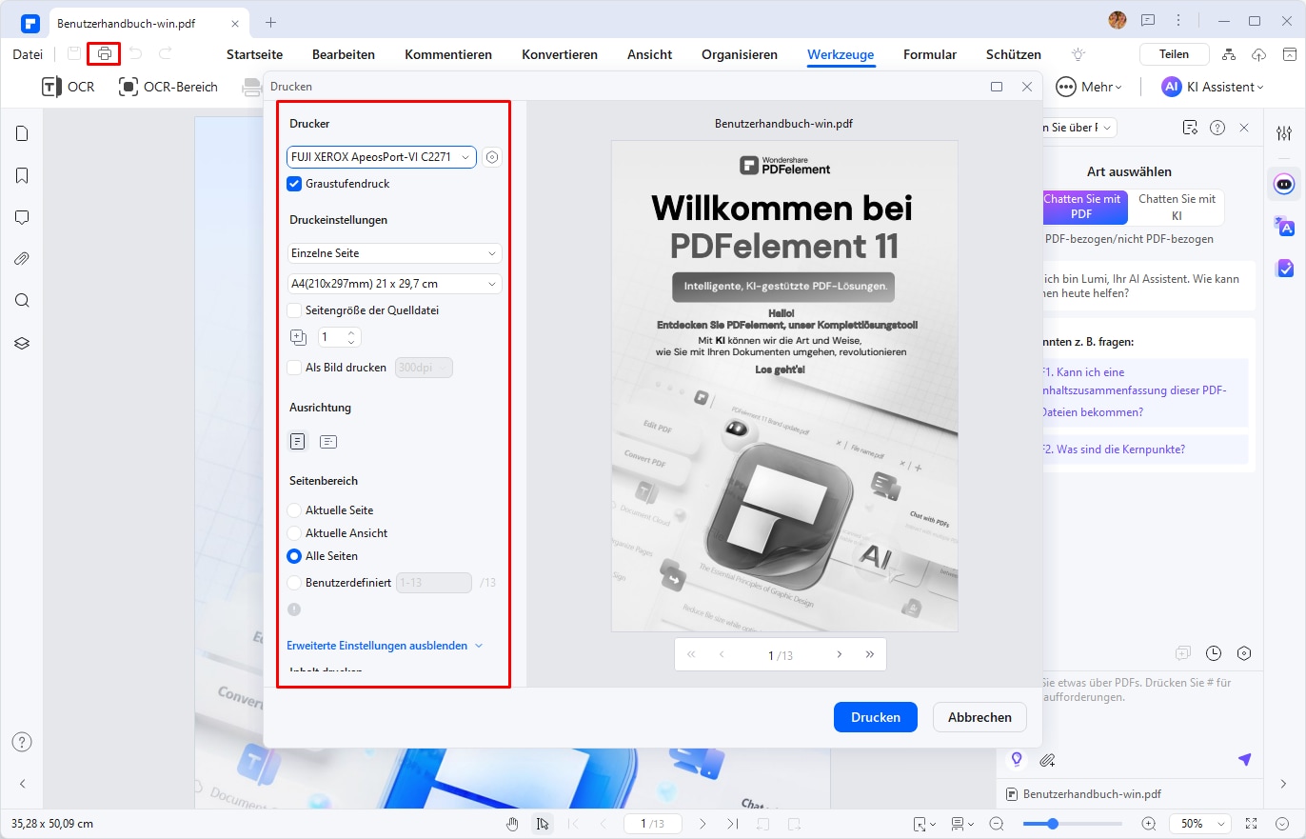Open printer properties gear icon
The image size is (1306, 839).
492,157
